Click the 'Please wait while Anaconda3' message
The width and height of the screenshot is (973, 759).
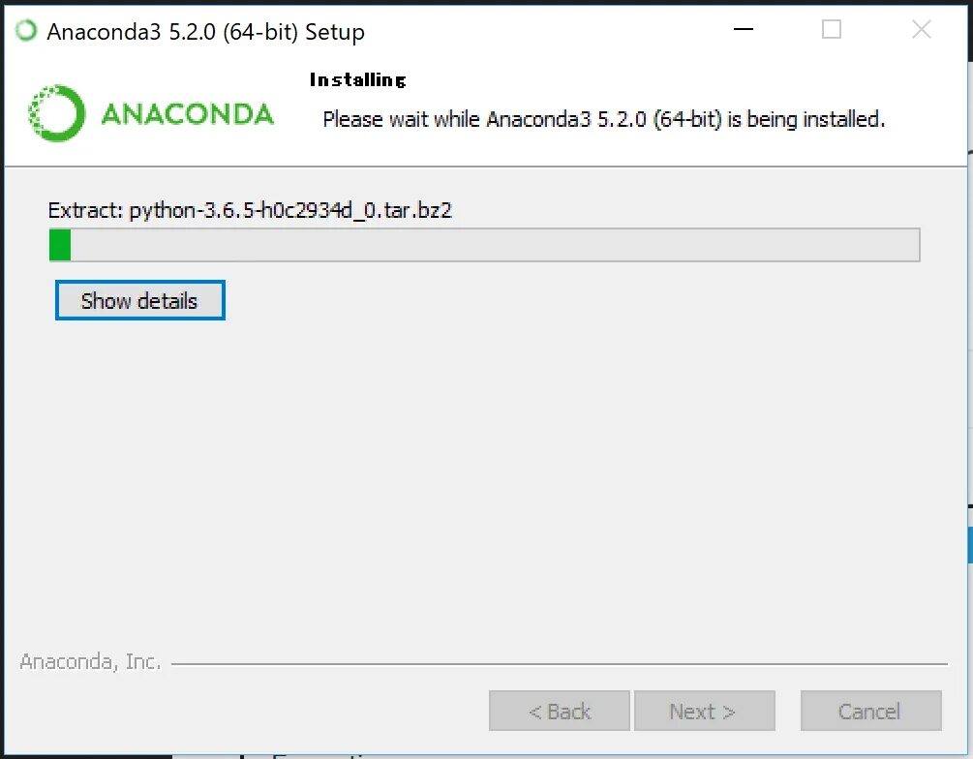(x=604, y=118)
